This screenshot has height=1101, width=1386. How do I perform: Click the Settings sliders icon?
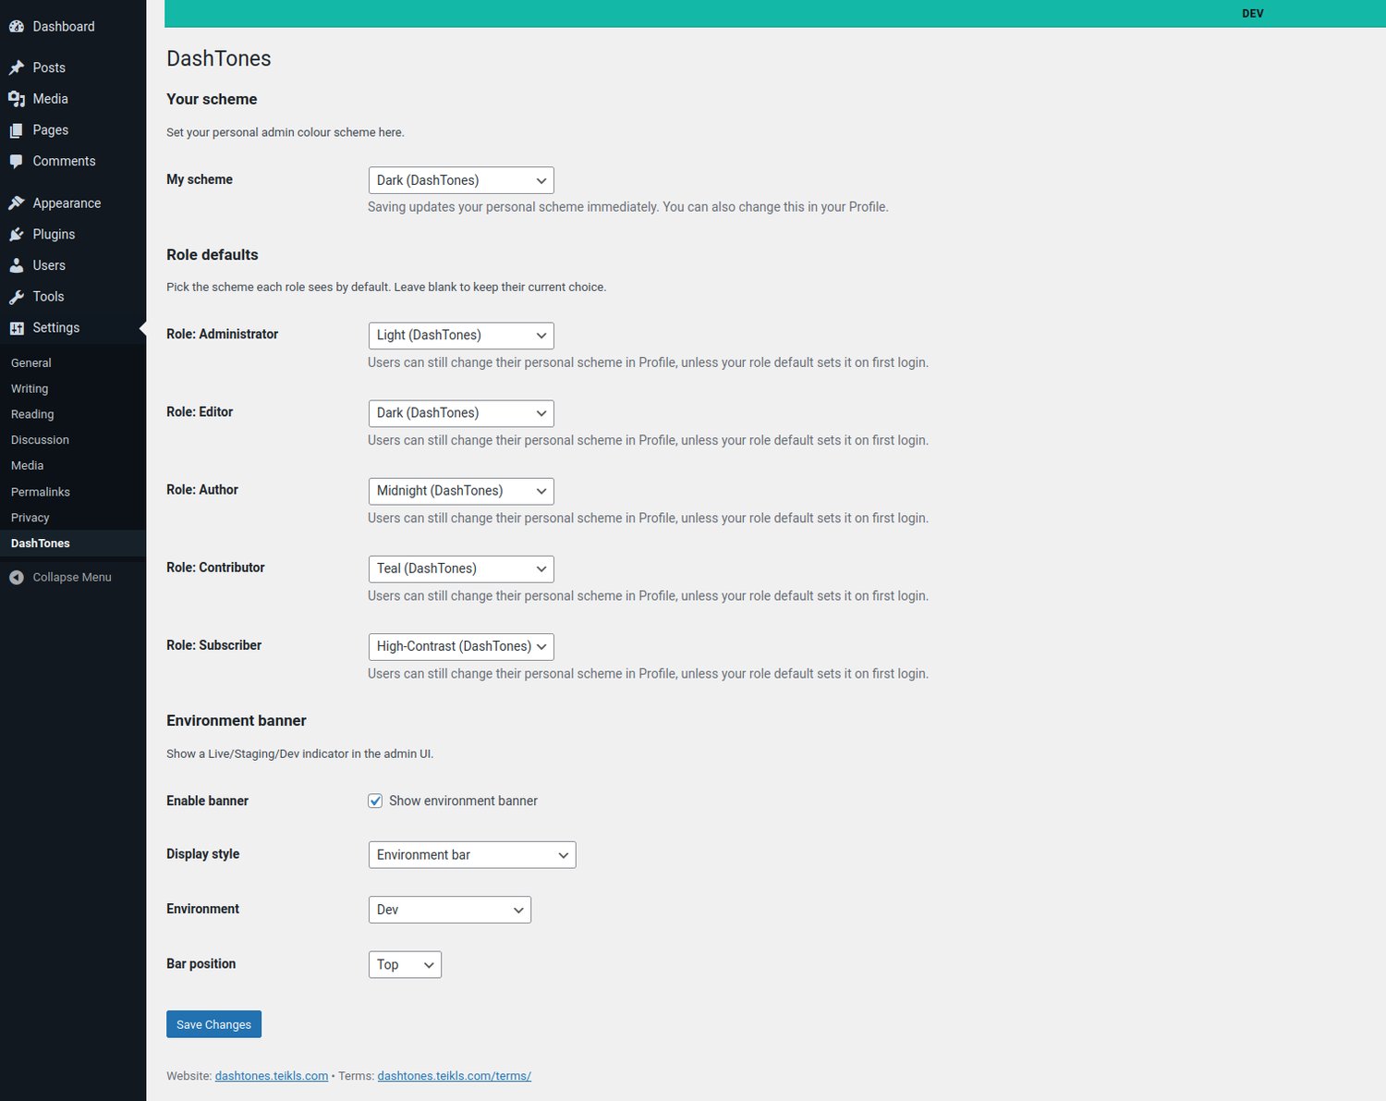click(x=17, y=328)
